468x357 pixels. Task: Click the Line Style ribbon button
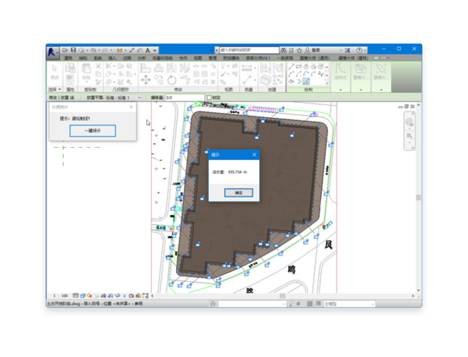point(340,71)
